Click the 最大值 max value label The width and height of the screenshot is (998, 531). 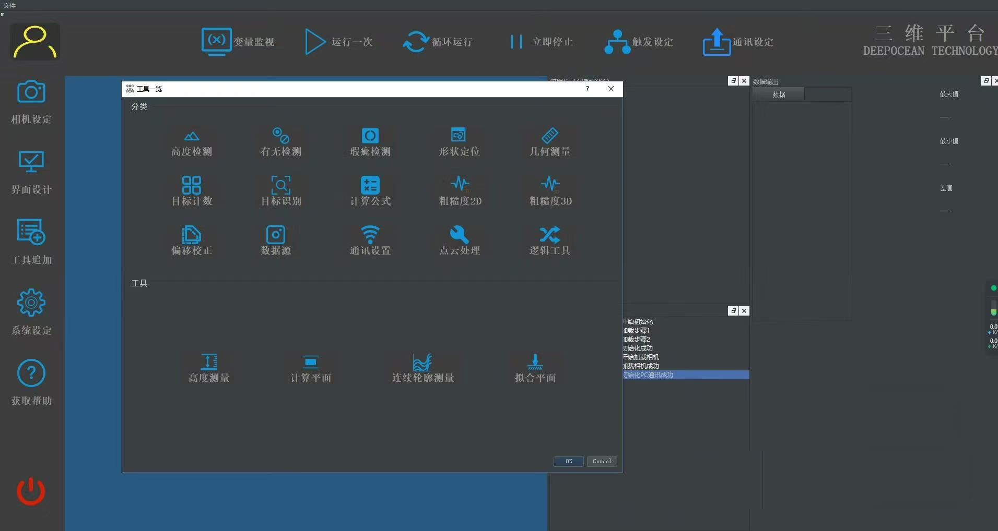[x=949, y=94]
